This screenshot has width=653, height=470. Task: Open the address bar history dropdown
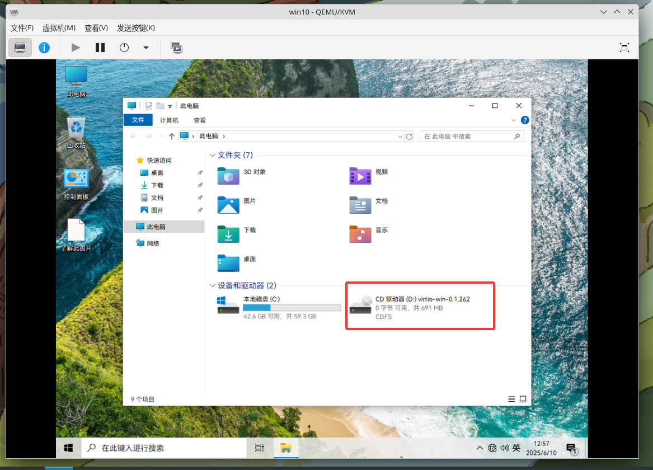400,137
